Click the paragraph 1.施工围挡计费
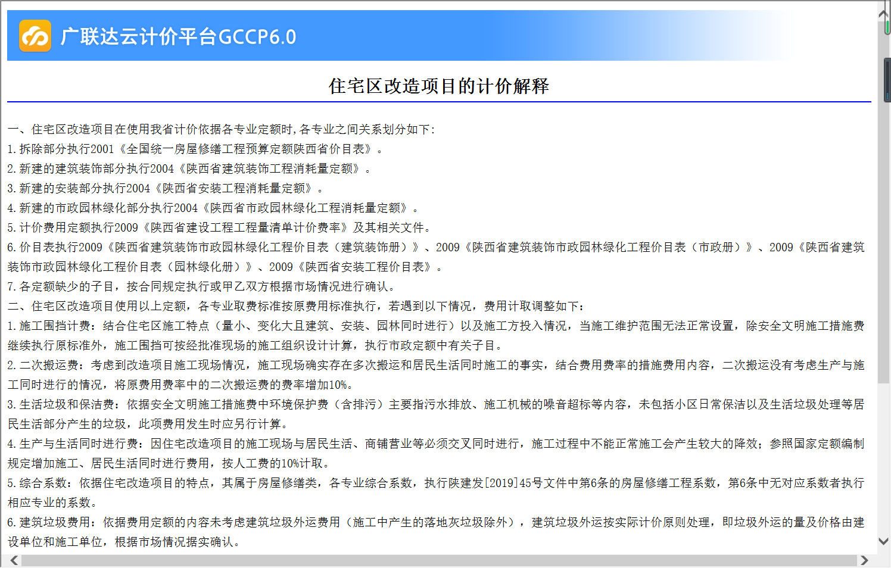This screenshot has width=891, height=568. coord(436,335)
